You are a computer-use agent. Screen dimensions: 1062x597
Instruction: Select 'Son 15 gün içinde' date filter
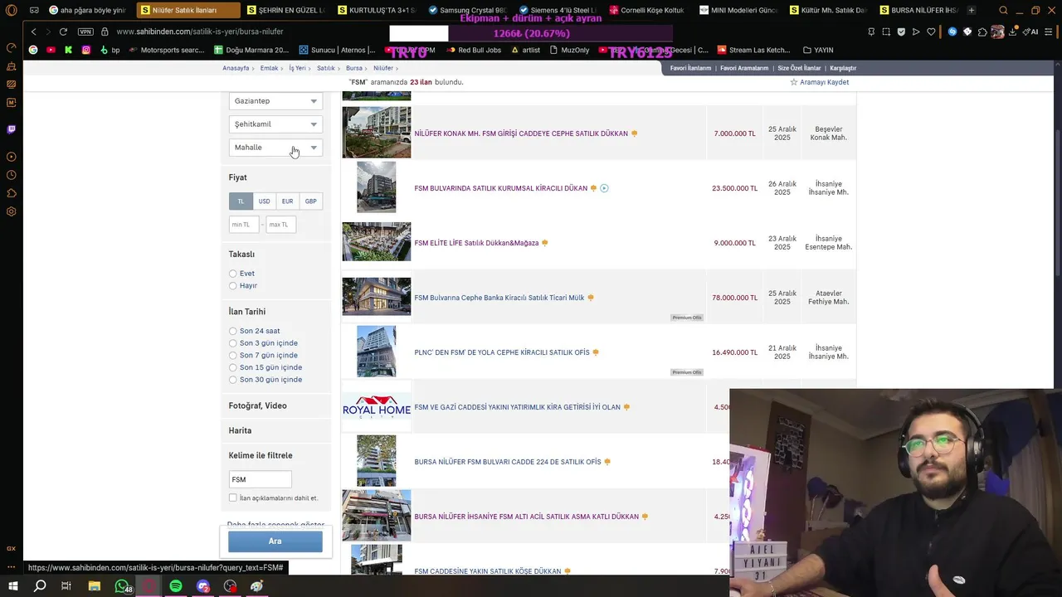[x=233, y=367]
